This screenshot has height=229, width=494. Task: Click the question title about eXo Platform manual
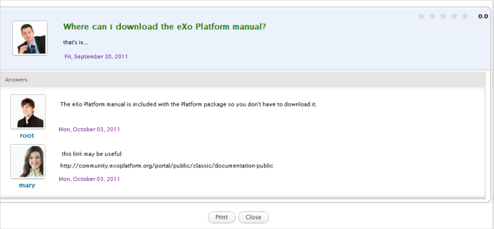pyautogui.click(x=165, y=26)
